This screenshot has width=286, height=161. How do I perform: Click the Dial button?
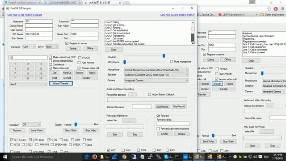pyautogui.click(x=55, y=73)
